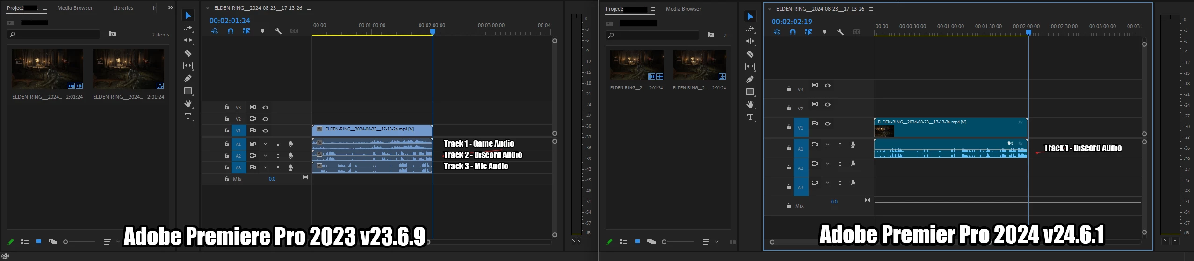Select the Track Select Forward tool, 2024 window
This screenshot has width=1194, height=261.
click(x=750, y=29)
